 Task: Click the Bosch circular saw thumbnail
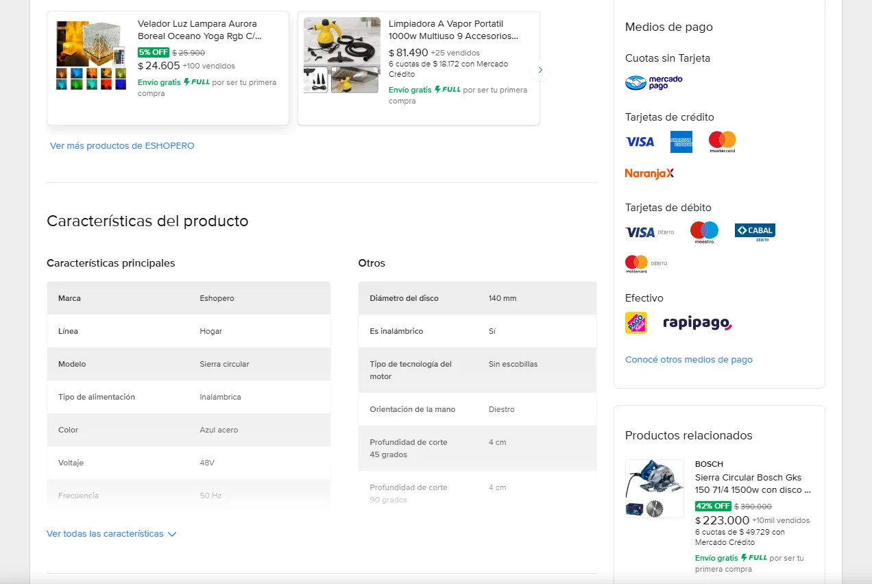tap(655, 489)
